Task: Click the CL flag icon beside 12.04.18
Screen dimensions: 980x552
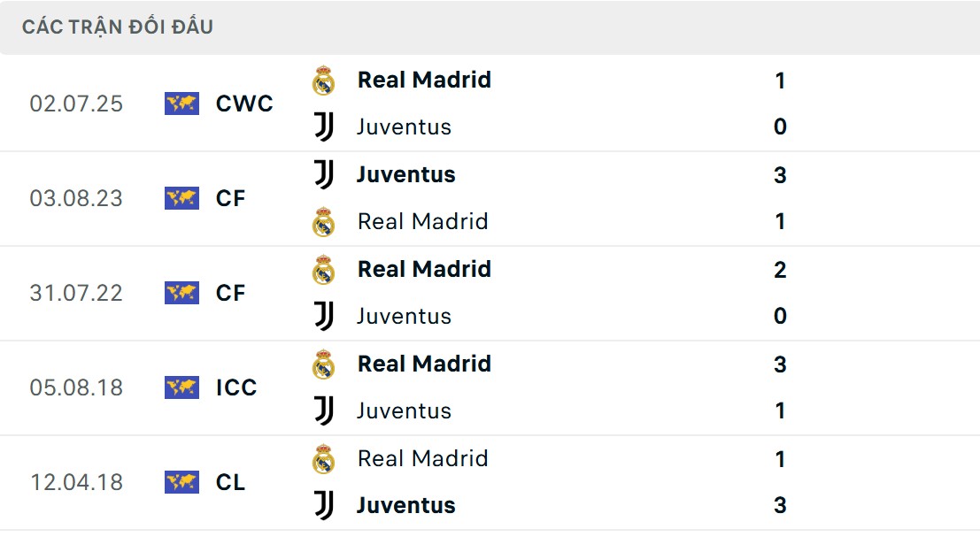Action: tap(181, 482)
